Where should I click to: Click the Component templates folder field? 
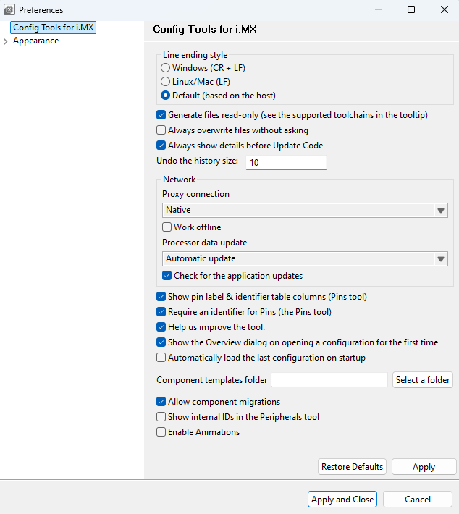329,380
